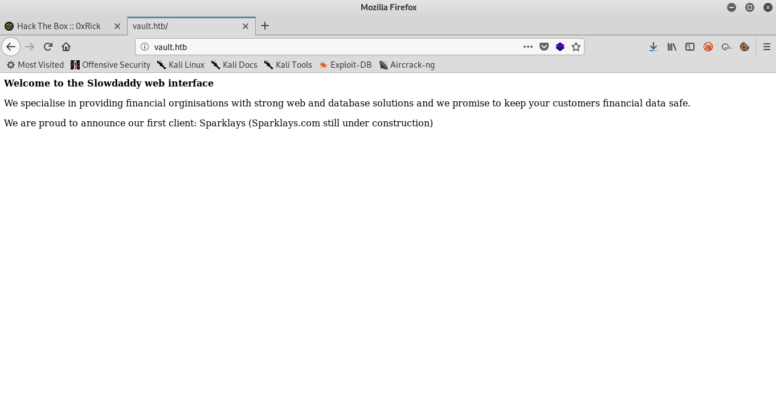Click the address bar showing vault.htb
Viewport: 776px width, 420px height.
330,47
